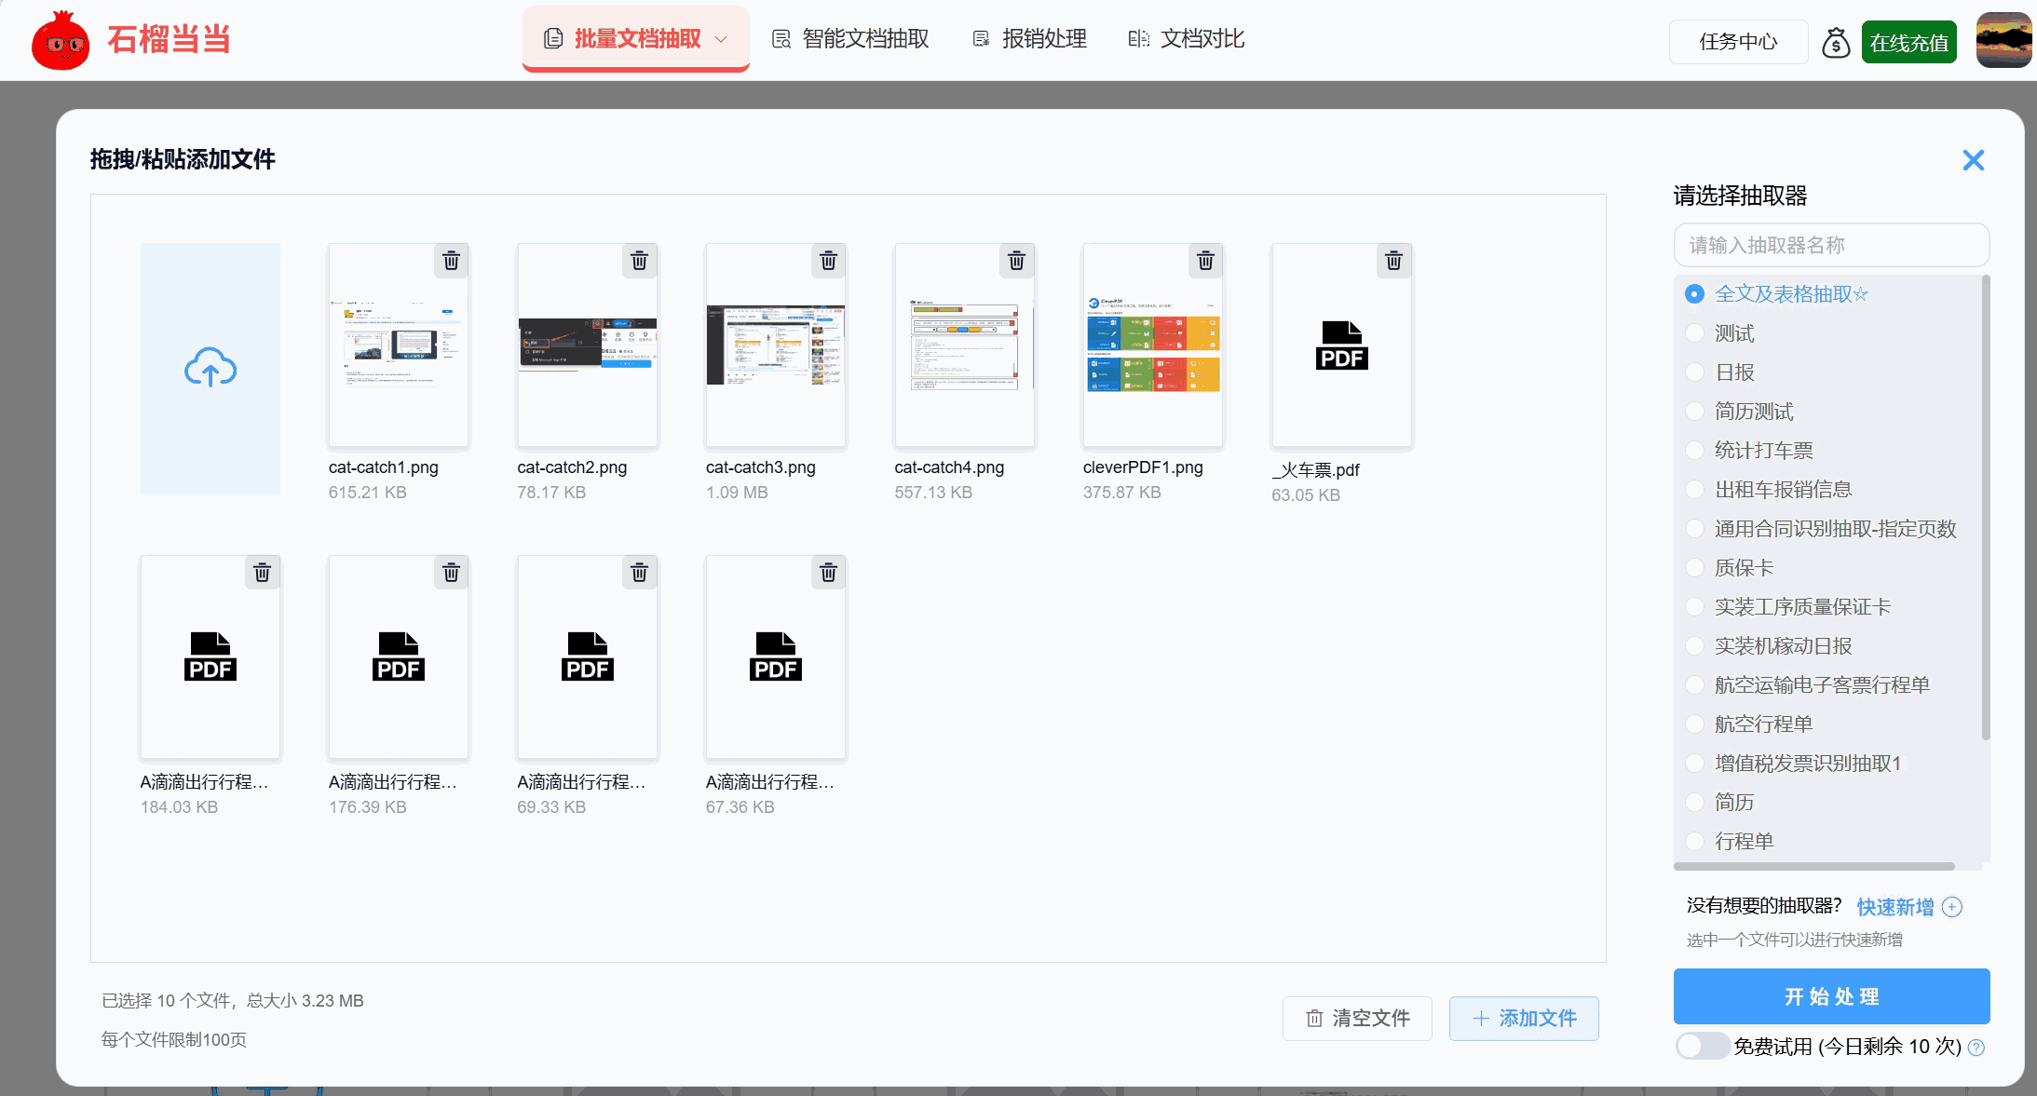This screenshot has height=1096, width=2037.
Task: Select the 航空行程单 extractor radio option
Action: point(1694,724)
